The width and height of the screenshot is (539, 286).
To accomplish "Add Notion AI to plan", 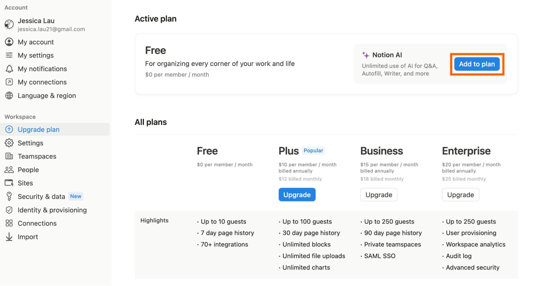I will click(477, 64).
